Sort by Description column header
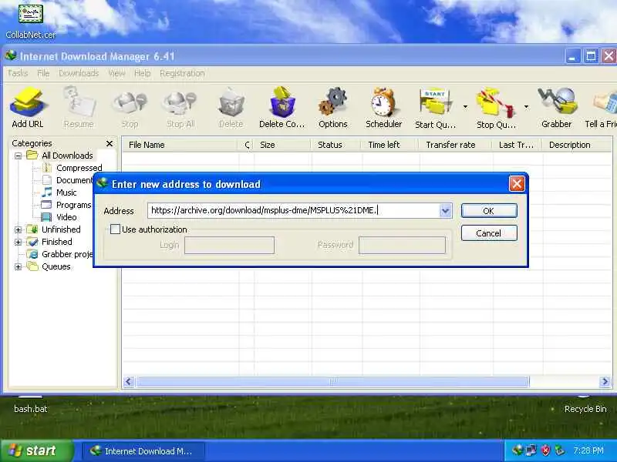The image size is (617, 462). (577, 145)
